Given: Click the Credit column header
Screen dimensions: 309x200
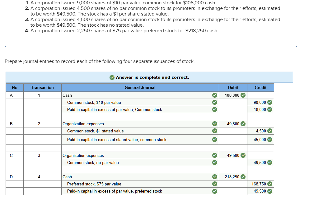Looking at the screenshot, I should (x=260, y=87).
